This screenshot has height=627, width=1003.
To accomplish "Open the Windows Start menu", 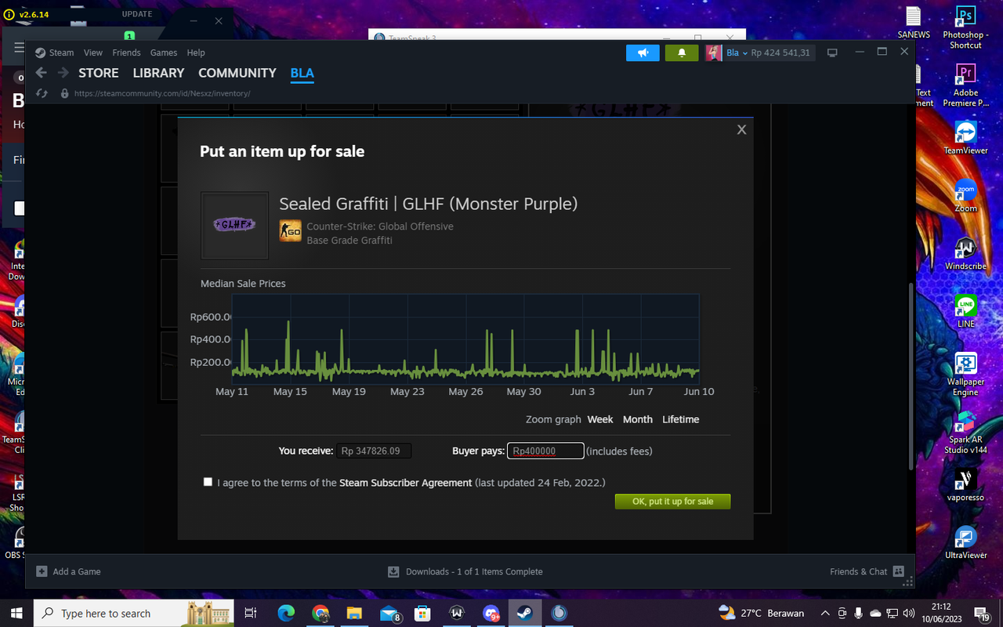I will [16, 613].
